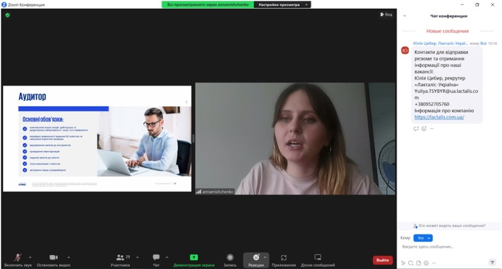Click the Аудитор slide heading
Screen dimensions: 502x269
pos(33,97)
